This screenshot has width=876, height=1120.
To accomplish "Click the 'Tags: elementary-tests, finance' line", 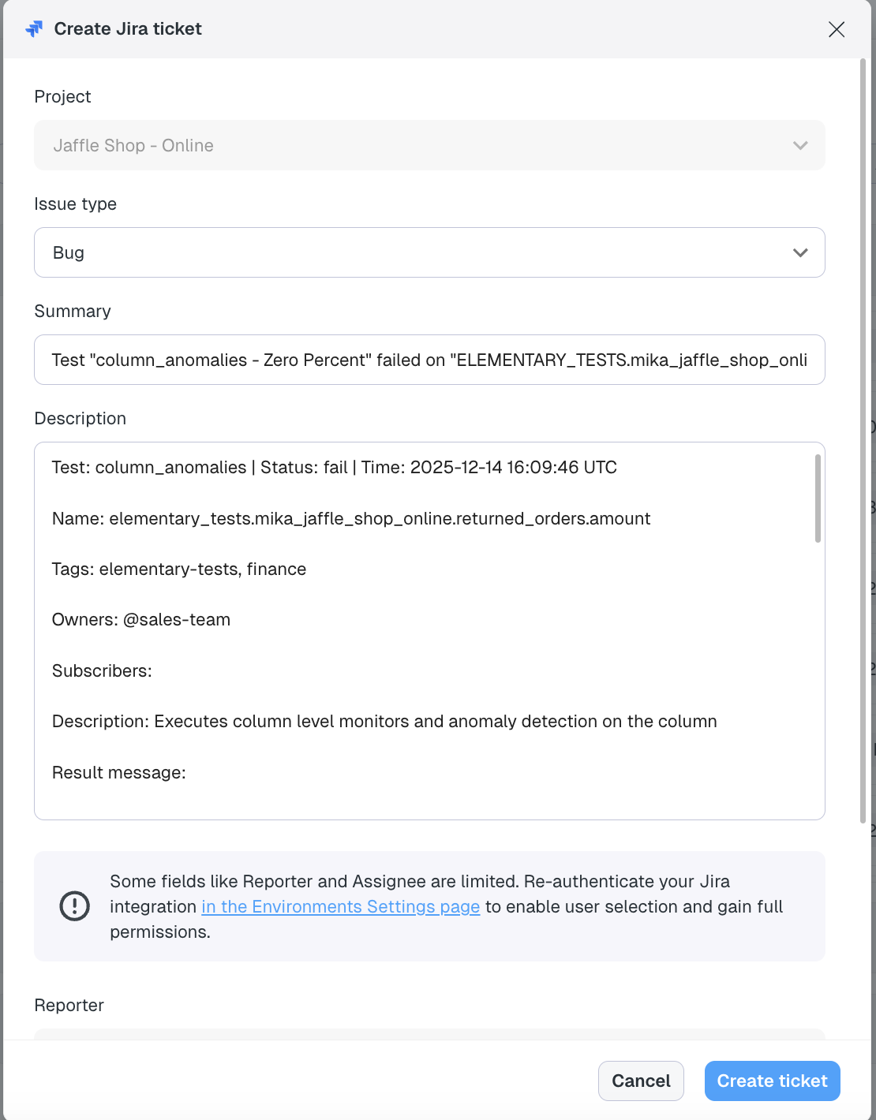I will 179,569.
